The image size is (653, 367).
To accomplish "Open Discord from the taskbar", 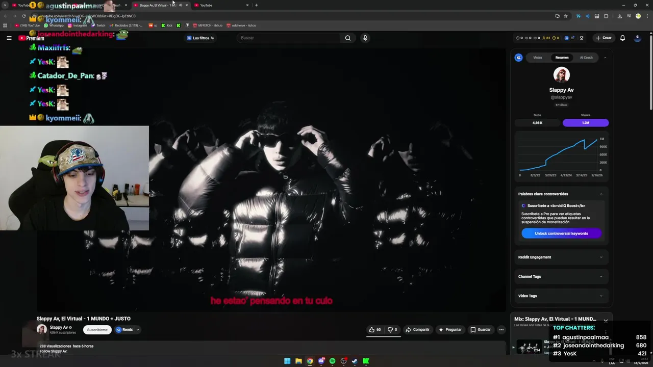I will (321, 361).
